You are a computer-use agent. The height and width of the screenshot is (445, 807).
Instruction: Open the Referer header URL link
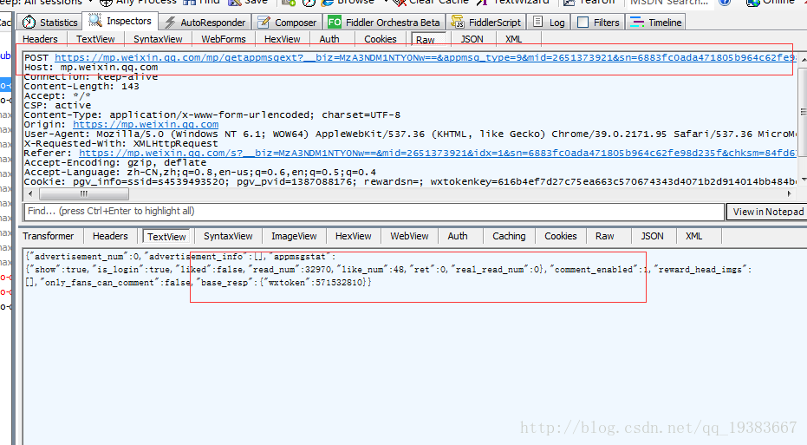(438, 153)
